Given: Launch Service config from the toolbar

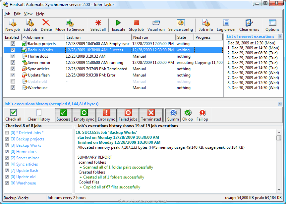Looking at the screenshot, I should tap(180, 25).
